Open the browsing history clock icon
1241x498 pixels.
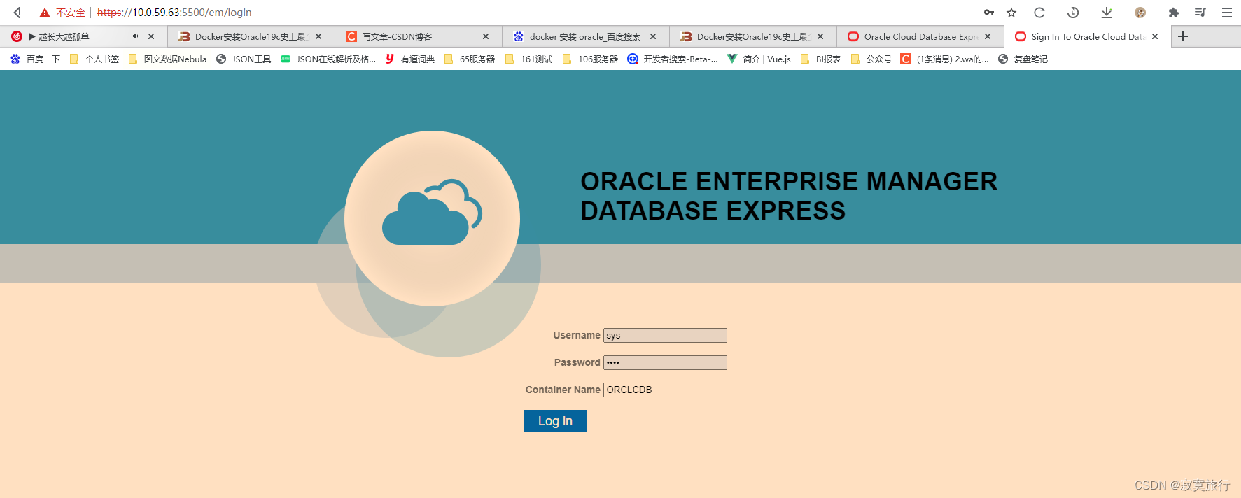tap(1073, 13)
